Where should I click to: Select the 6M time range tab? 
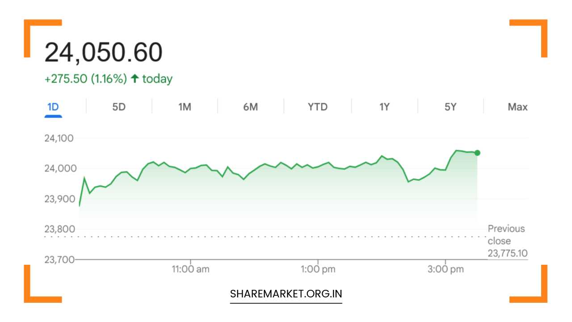[250, 107]
